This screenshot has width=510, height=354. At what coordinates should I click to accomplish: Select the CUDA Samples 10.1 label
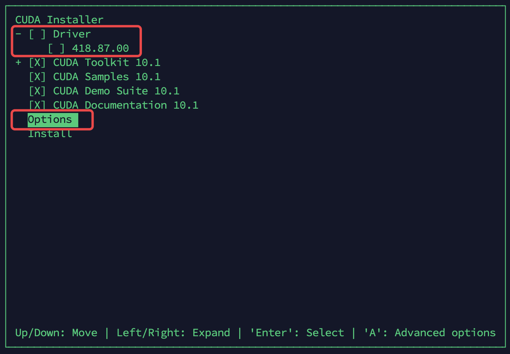coord(107,77)
